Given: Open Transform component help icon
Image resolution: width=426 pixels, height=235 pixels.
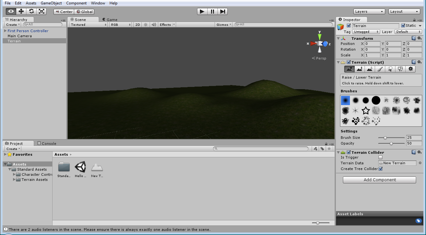Looking at the screenshot, I should [414, 38].
